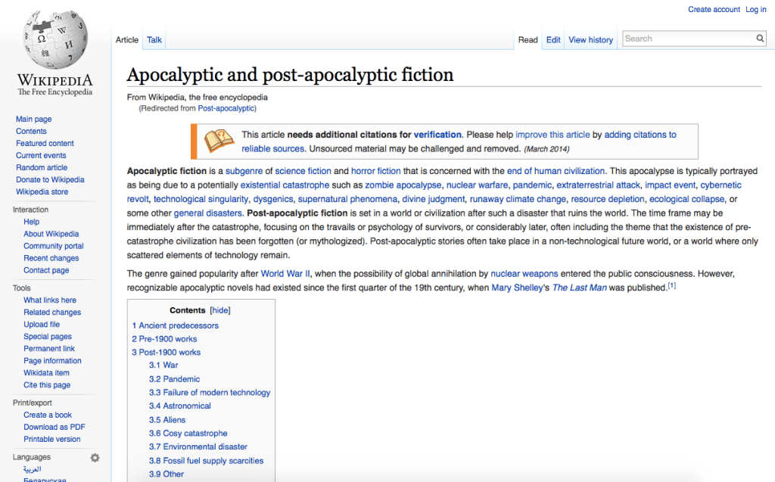This screenshot has height=482, width=775.
Task: Open Contact page link
Action: (46, 270)
